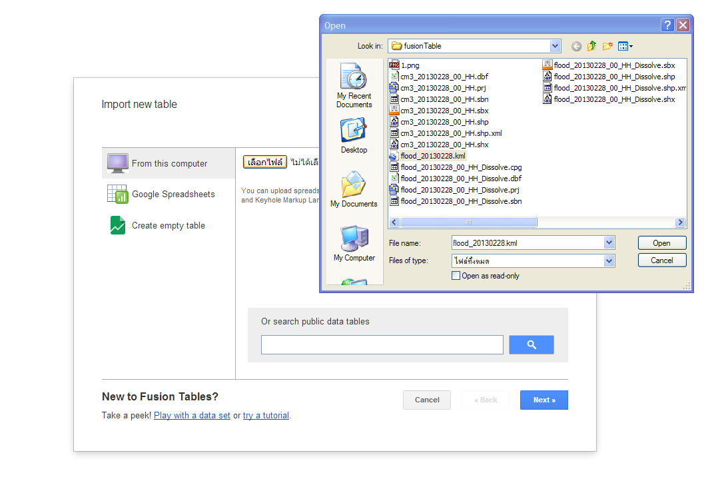Open the views dropdown arrow
The image size is (722, 489).
pyautogui.click(x=631, y=46)
